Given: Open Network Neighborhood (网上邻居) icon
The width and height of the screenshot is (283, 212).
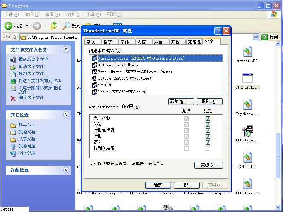Looking at the screenshot, I should coord(13,153).
